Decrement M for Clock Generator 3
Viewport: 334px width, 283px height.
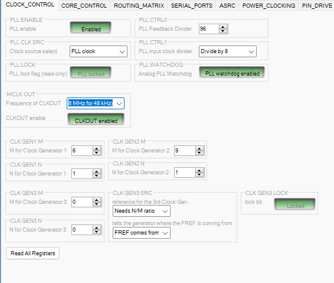pos(97,204)
